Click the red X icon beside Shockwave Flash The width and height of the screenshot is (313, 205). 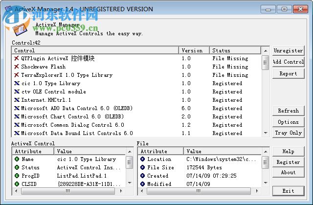click(17, 67)
